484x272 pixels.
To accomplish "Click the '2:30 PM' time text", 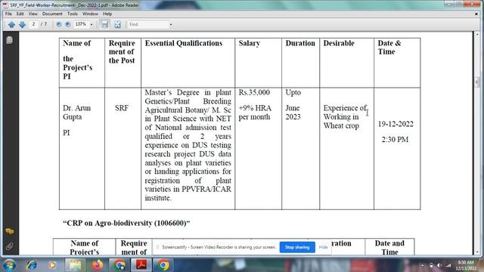I will (x=395, y=139).
